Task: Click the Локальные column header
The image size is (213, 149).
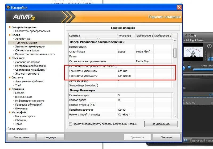Action: [126, 35]
